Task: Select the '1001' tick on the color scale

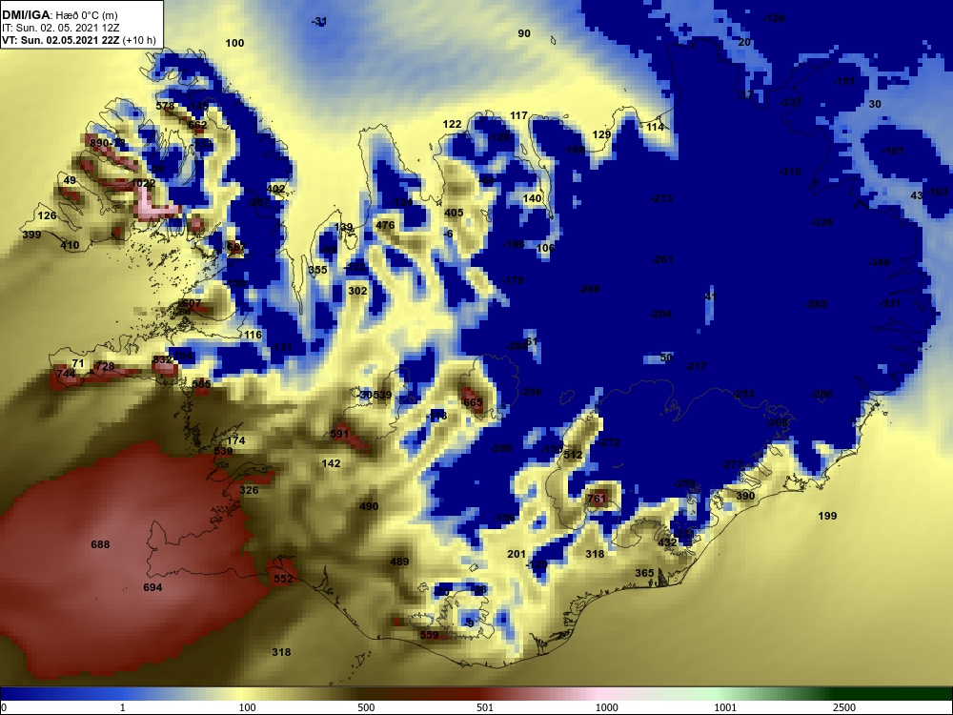Action: coord(725,707)
